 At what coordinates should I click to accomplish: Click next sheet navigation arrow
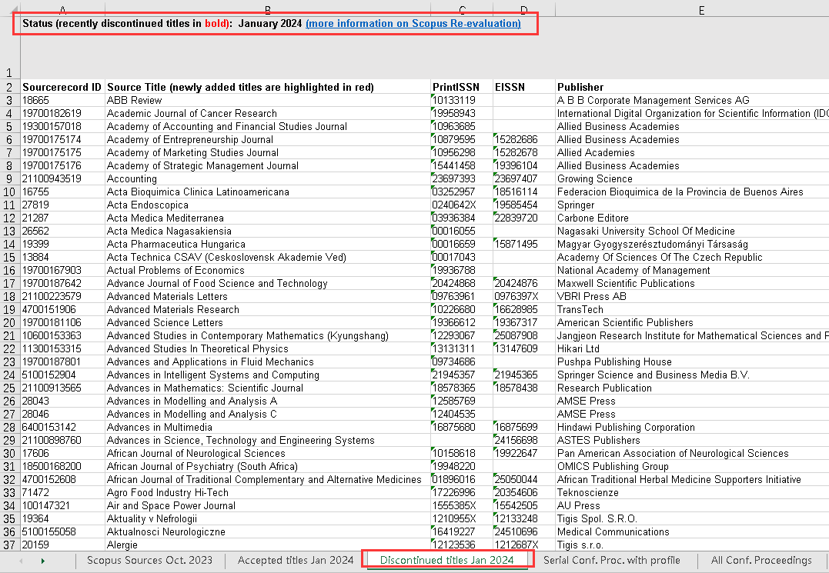click(43, 561)
